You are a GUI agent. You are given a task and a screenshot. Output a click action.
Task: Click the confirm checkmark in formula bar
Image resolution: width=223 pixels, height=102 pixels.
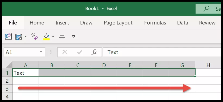click(80, 52)
